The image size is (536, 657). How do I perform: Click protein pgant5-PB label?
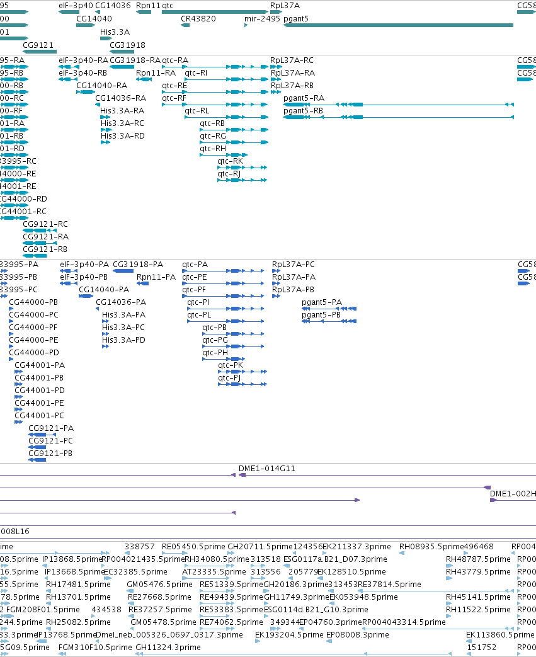pos(321,315)
